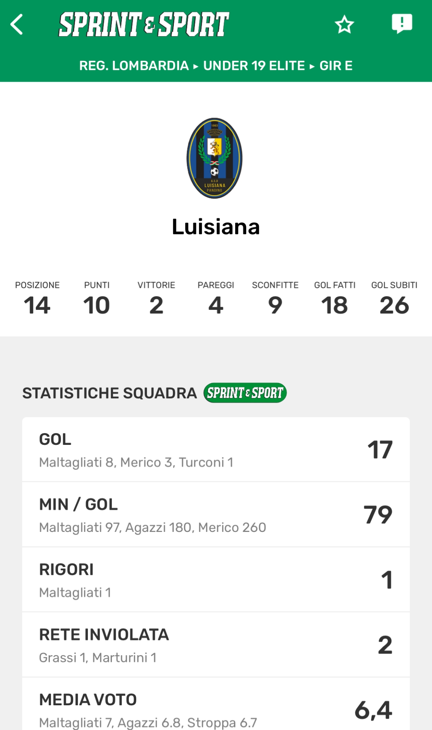This screenshot has width=432, height=730.
Task: Tap the green Sprint & Sport statistics badge
Action: [x=245, y=393]
